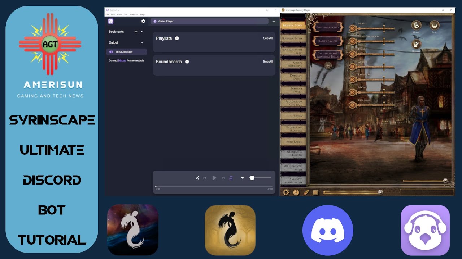Add a new bookmark in Kenku FM
The width and height of the screenshot is (462, 259).
coord(136,32)
